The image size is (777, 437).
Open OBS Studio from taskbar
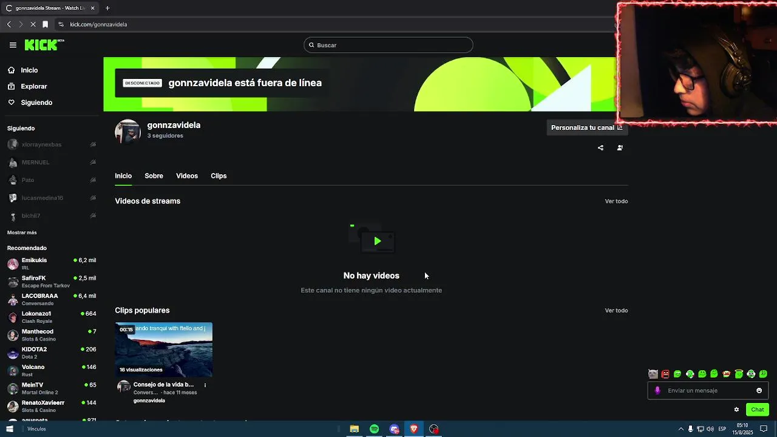click(434, 429)
